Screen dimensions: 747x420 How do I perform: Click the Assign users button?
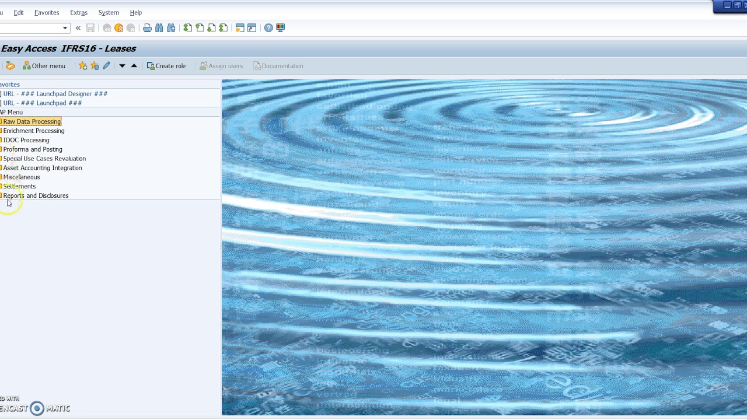(x=221, y=66)
